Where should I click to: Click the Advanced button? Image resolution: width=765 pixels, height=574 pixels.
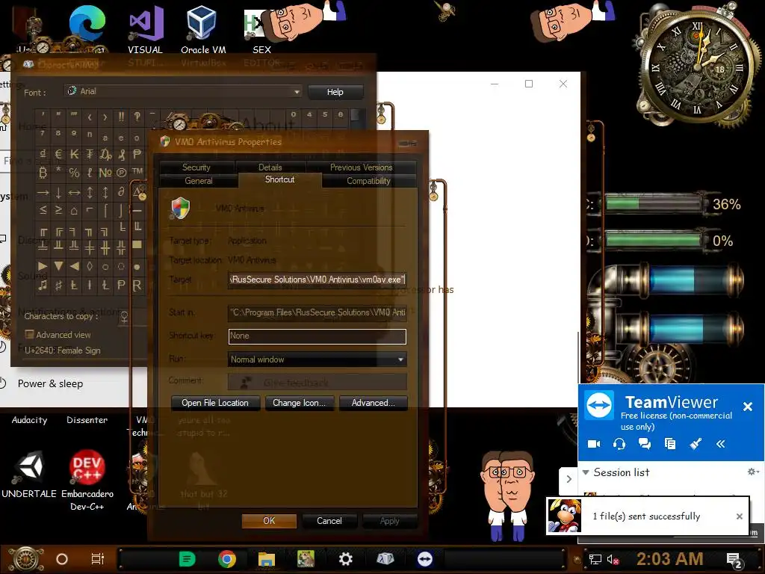tap(374, 403)
